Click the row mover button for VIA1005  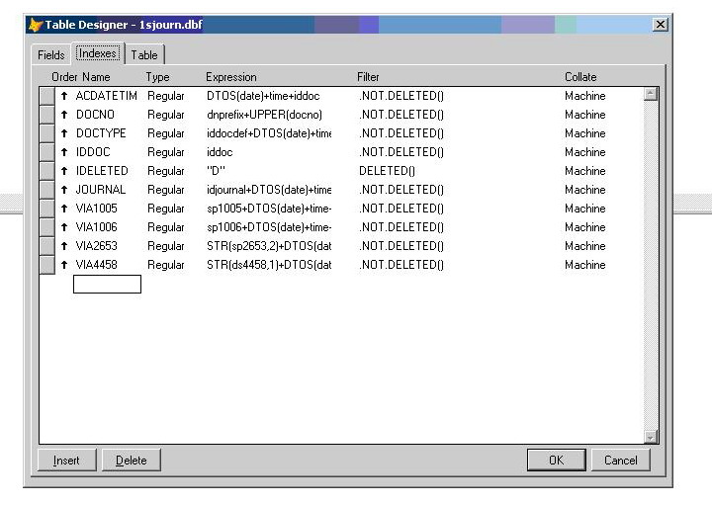pyautogui.click(x=46, y=209)
